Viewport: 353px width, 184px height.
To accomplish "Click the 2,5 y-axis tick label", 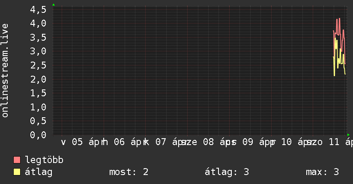I will click(39, 65).
